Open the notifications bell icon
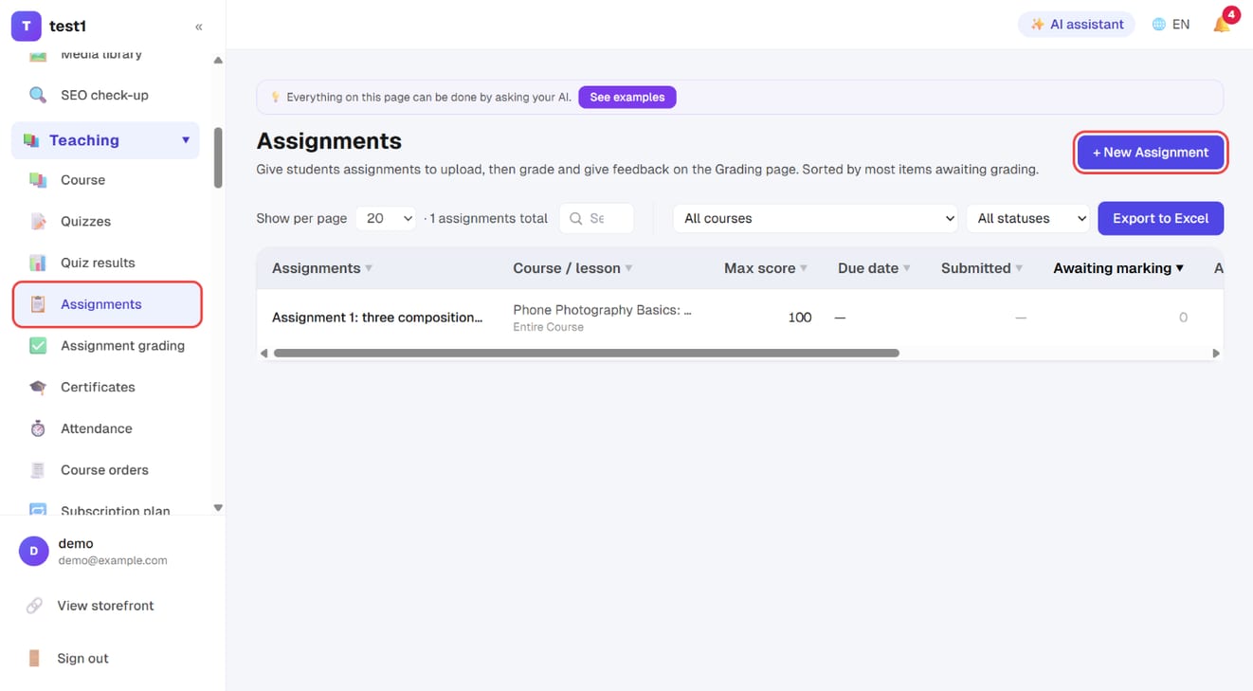The image size is (1253, 691). [1222, 25]
